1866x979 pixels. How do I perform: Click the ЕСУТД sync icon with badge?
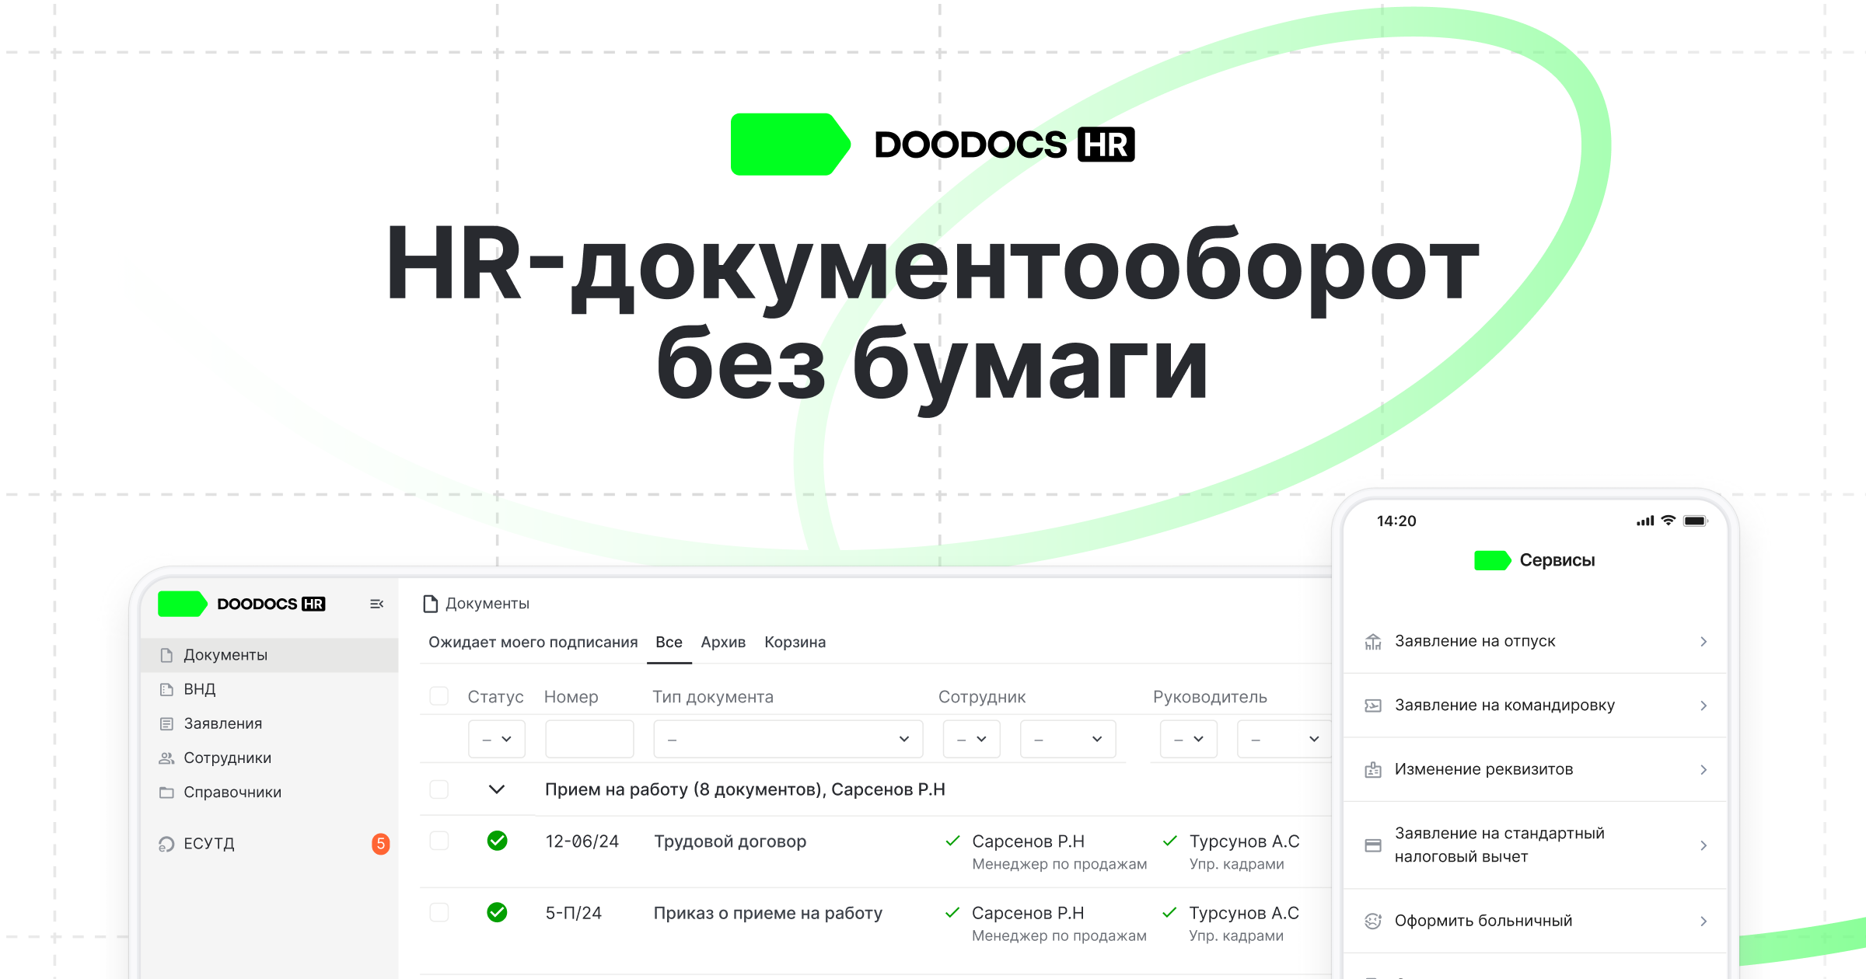coord(166,844)
